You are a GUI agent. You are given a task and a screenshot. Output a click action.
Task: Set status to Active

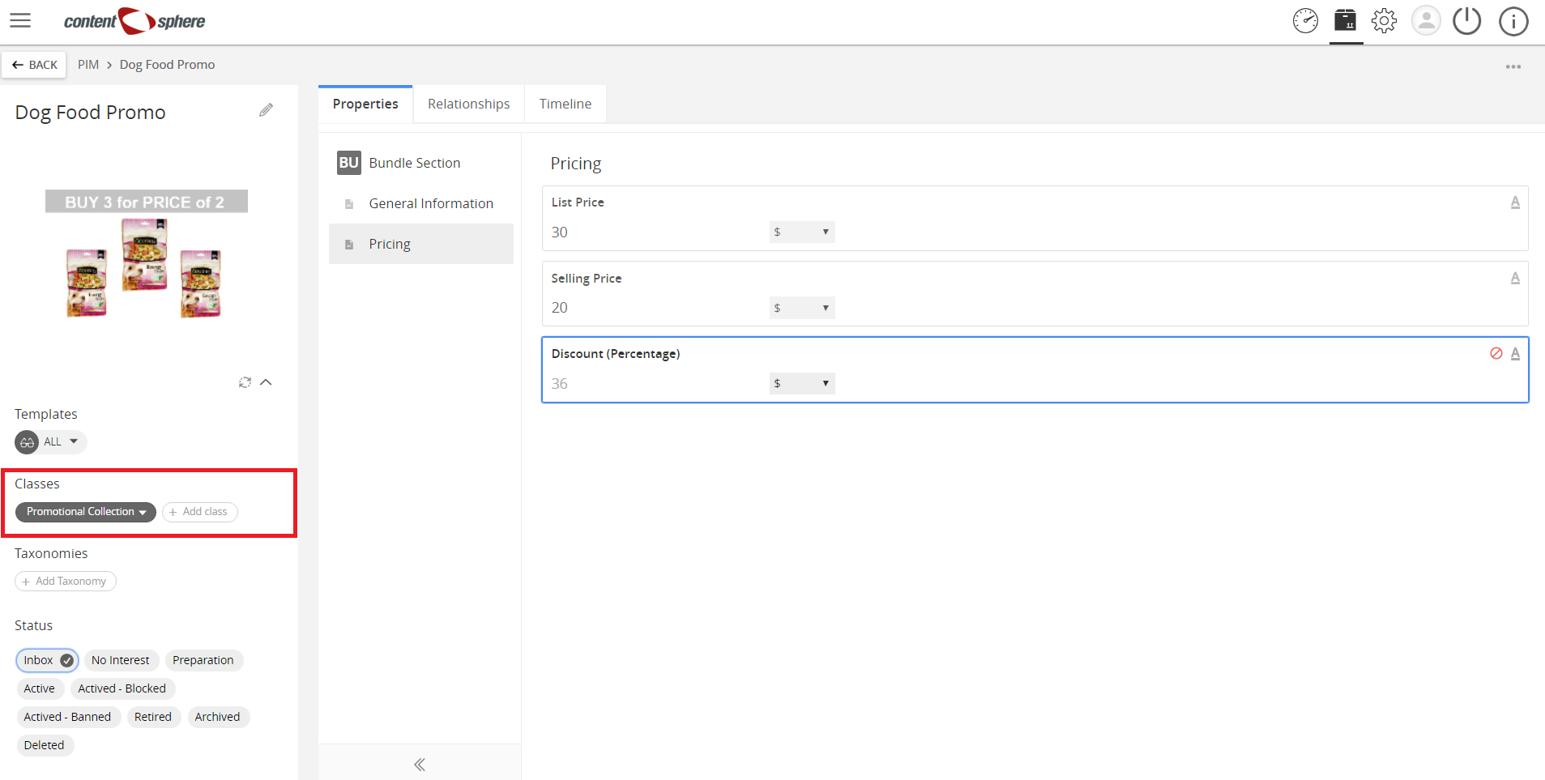pyautogui.click(x=40, y=688)
